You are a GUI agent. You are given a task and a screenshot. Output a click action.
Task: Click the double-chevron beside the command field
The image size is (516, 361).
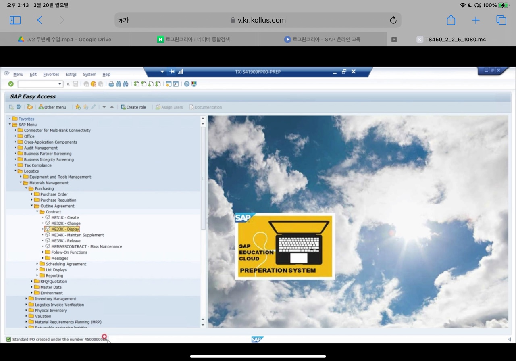point(68,84)
